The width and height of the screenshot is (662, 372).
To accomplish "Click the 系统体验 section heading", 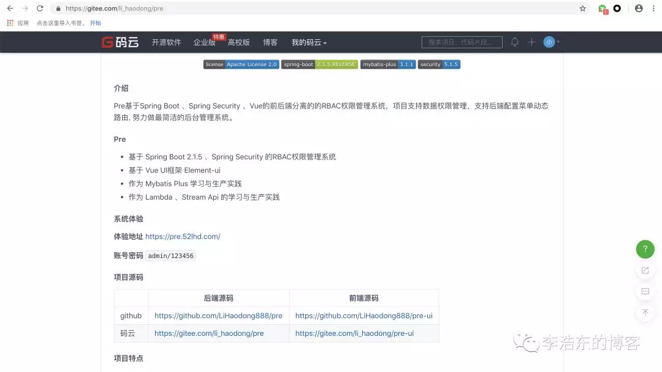I will pyautogui.click(x=128, y=219).
